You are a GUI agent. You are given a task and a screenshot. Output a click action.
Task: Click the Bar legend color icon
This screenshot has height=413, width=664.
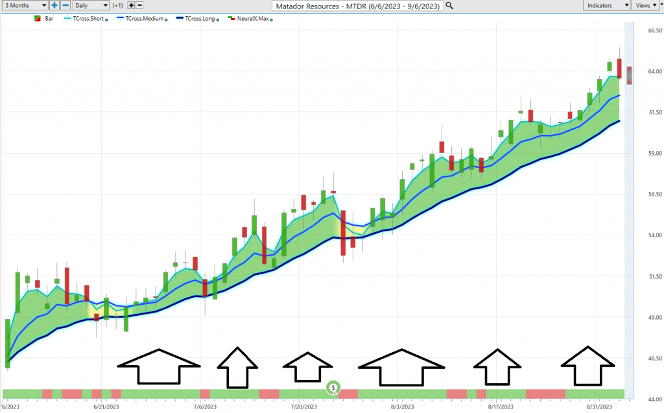pyautogui.click(x=38, y=19)
